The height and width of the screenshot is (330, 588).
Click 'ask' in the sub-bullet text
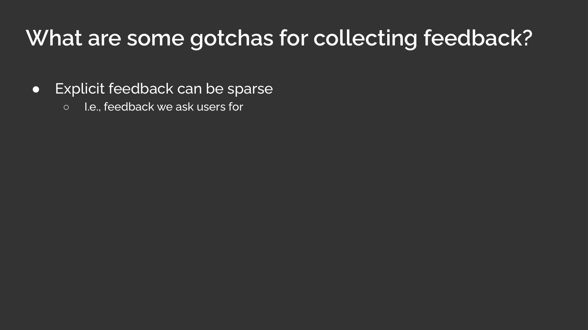[184, 107]
